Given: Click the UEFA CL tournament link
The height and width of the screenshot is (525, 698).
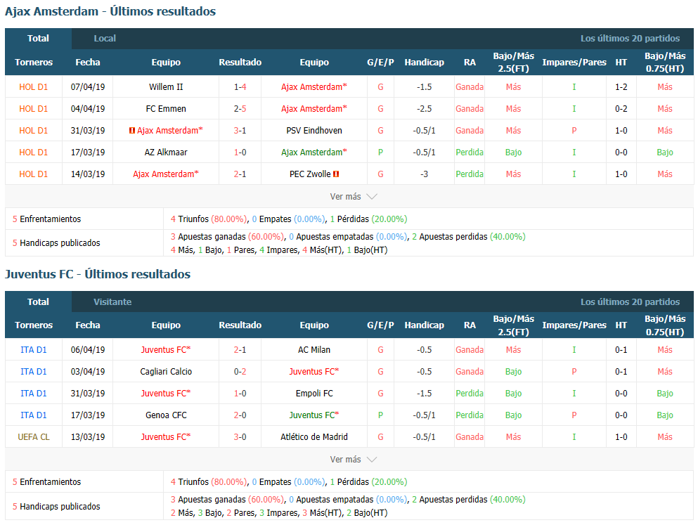Looking at the screenshot, I should (34, 437).
